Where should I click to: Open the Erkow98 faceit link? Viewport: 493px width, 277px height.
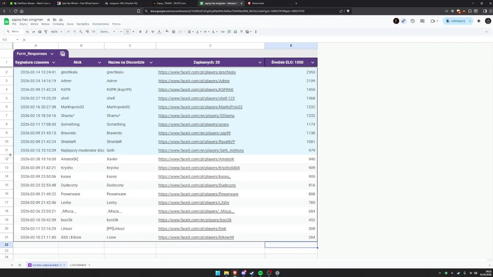[x=196, y=237]
